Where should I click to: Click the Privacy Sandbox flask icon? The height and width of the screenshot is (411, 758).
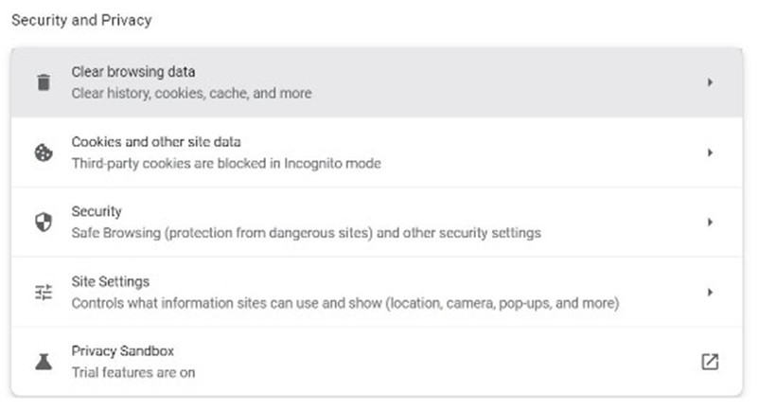(44, 362)
